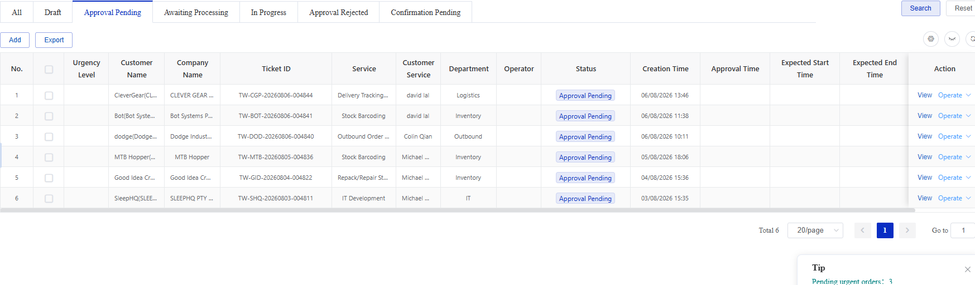Check the CleverGear row checkbox
Image resolution: width=975 pixels, height=285 pixels.
coord(49,96)
